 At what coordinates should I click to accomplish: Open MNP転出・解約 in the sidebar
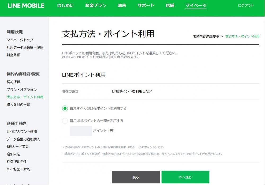click(x=19, y=169)
